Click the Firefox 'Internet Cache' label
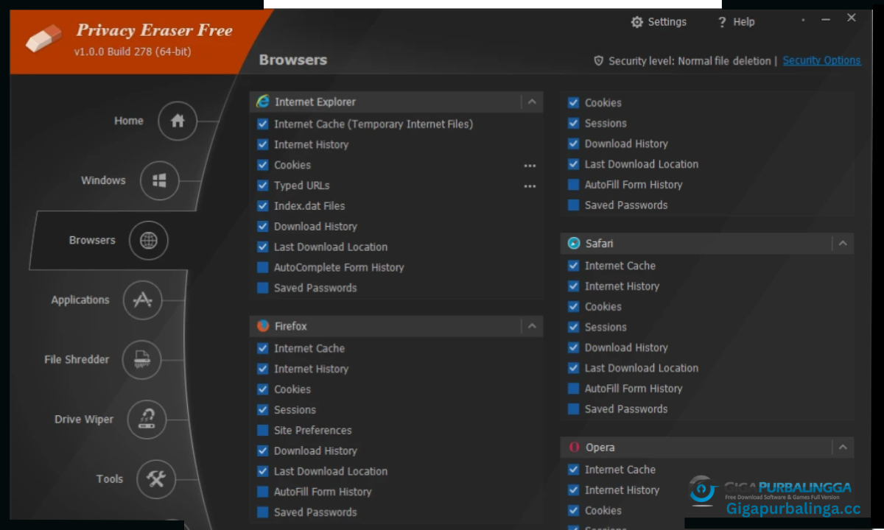Image resolution: width=884 pixels, height=530 pixels. pos(309,349)
